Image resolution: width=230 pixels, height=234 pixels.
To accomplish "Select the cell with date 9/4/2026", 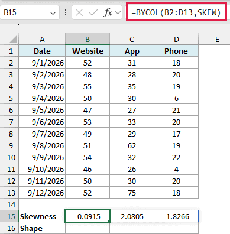I will pos(42,98).
